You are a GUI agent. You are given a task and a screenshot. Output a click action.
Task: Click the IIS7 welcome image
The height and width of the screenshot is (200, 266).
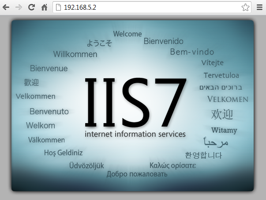[132, 105]
